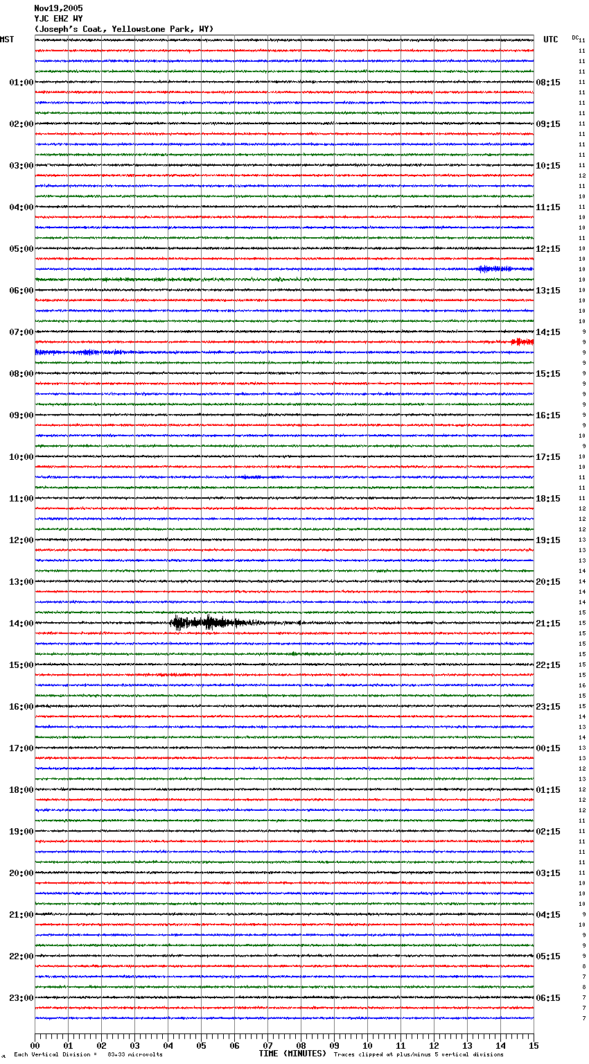
Task: Select the 04:00 MST time label
Action: (21, 207)
